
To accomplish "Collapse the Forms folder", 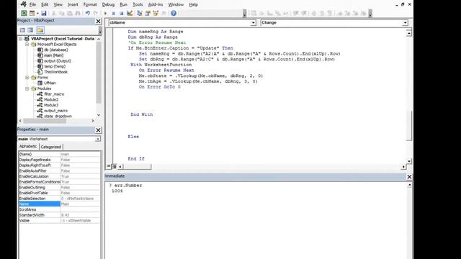I will 27,78.
